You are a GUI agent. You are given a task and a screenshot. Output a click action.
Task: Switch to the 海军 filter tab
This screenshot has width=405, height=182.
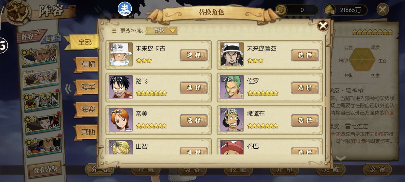point(87,87)
